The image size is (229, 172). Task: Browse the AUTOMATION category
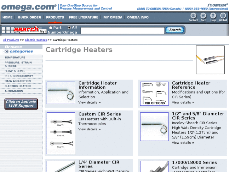(x=14, y=91)
